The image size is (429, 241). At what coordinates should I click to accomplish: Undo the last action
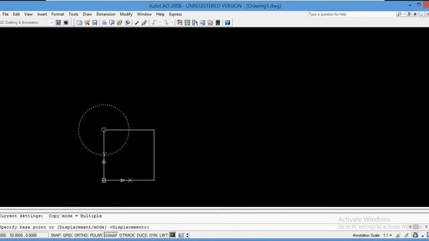coord(155,23)
